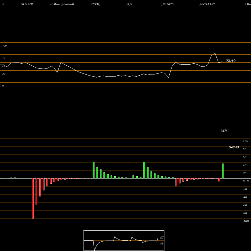Image resolution: width=251 pixels, height=251 pixels.
Task: Click the 'SI MunafaSutraR' header text
Action: 62,4
